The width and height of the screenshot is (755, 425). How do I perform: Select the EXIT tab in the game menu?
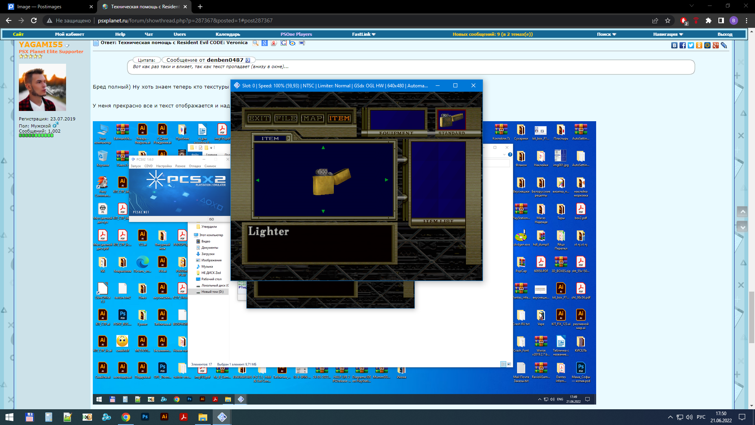(x=259, y=118)
